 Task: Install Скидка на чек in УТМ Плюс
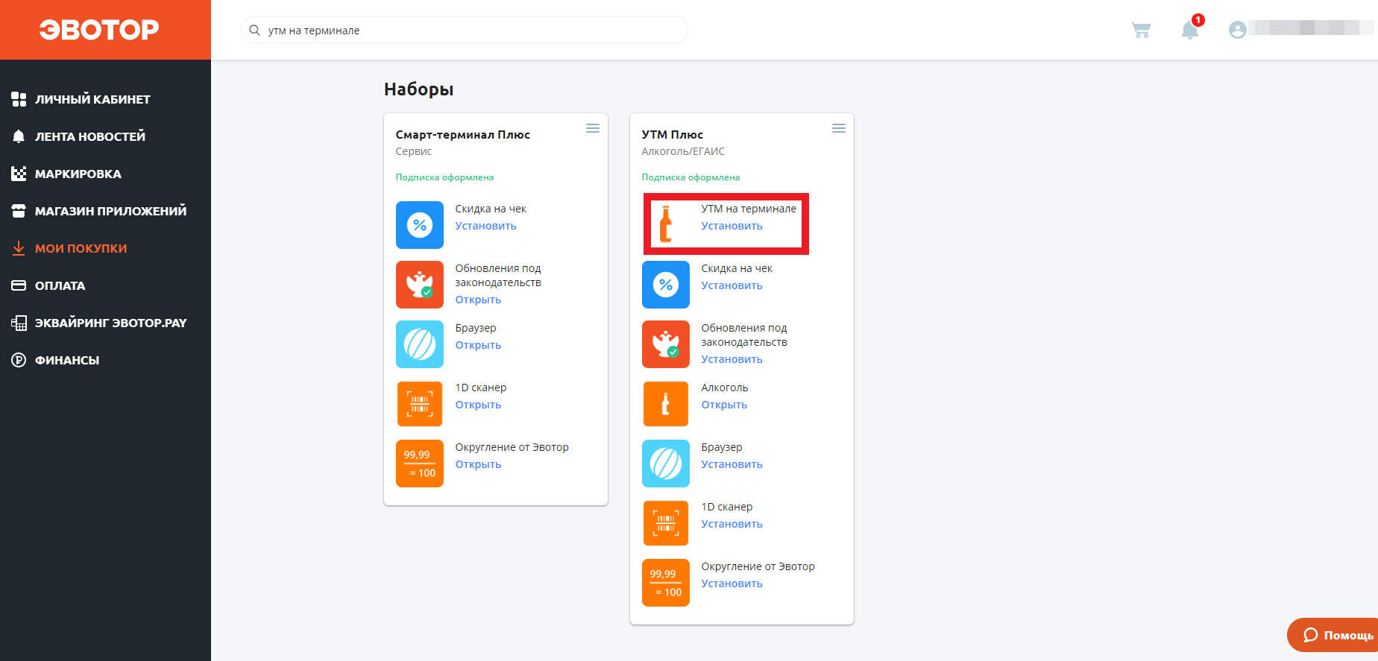point(732,285)
